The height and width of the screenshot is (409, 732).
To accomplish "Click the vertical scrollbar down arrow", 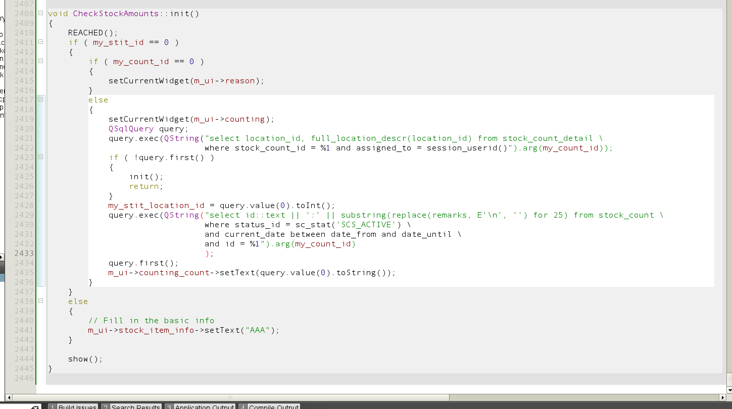I will point(729,389).
